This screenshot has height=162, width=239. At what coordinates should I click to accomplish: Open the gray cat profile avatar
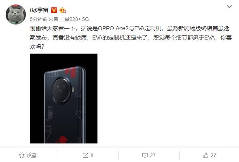pos(16,14)
